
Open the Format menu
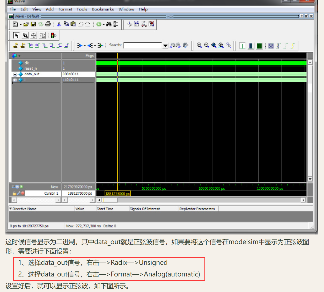click(x=65, y=9)
